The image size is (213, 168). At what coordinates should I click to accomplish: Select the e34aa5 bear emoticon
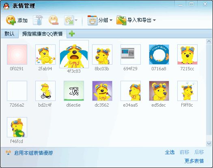point(131,91)
